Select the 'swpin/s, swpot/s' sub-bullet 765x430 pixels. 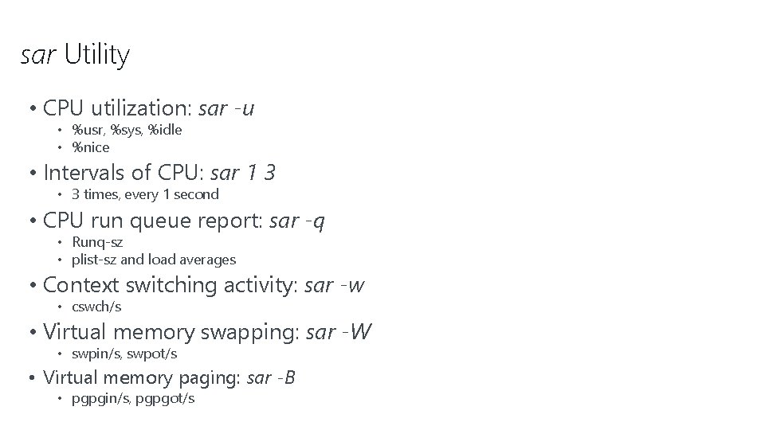coord(124,354)
